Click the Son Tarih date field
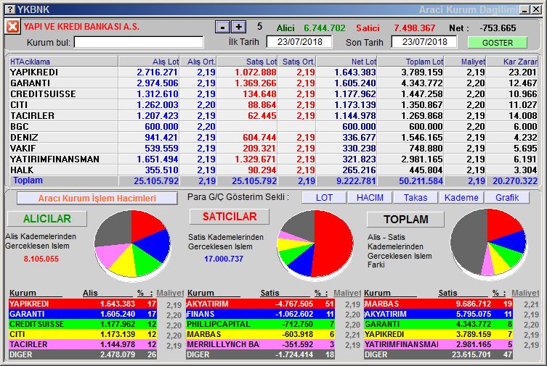The height and width of the screenshot is (366, 547). coord(424,42)
